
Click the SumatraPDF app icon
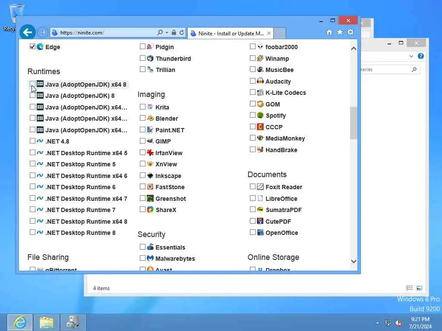[260, 210]
